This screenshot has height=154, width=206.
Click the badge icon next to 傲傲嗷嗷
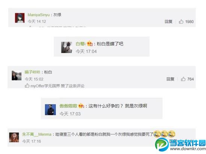81,106
